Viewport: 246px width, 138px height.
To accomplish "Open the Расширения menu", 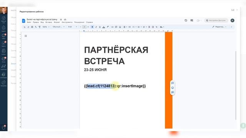I will point(79,22).
